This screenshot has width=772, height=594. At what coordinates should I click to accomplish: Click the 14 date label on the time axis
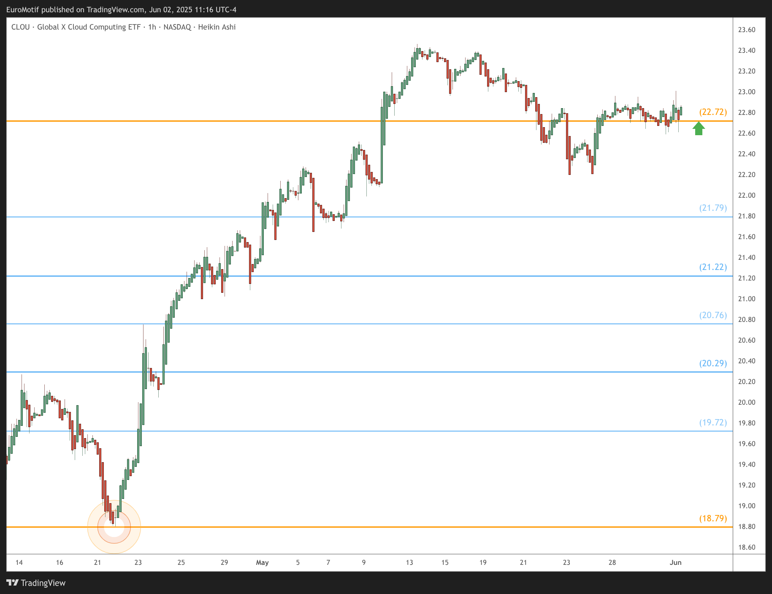click(x=19, y=562)
